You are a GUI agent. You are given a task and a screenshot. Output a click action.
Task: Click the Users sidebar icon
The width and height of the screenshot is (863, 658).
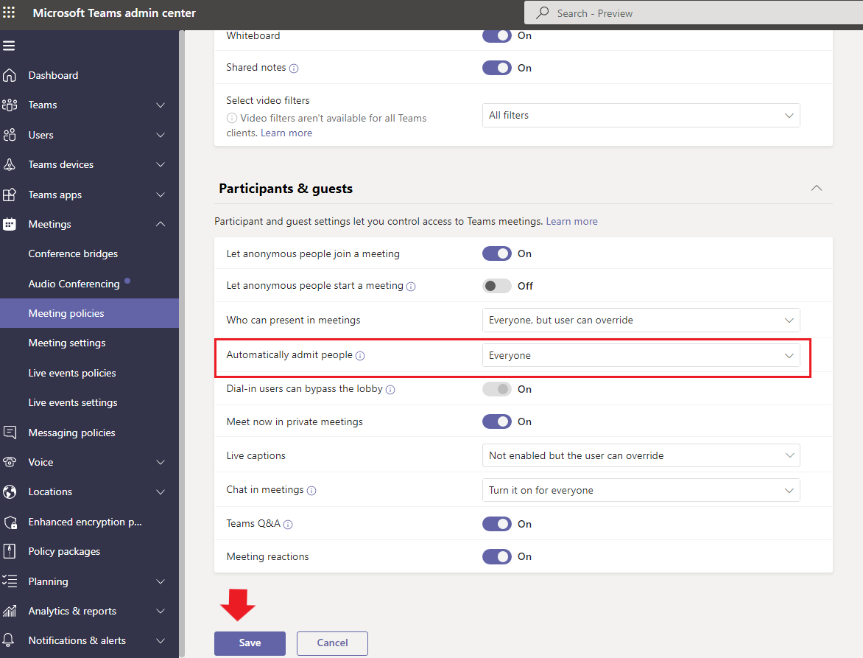tap(10, 135)
